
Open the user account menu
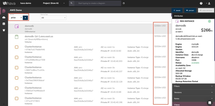[208, 3]
